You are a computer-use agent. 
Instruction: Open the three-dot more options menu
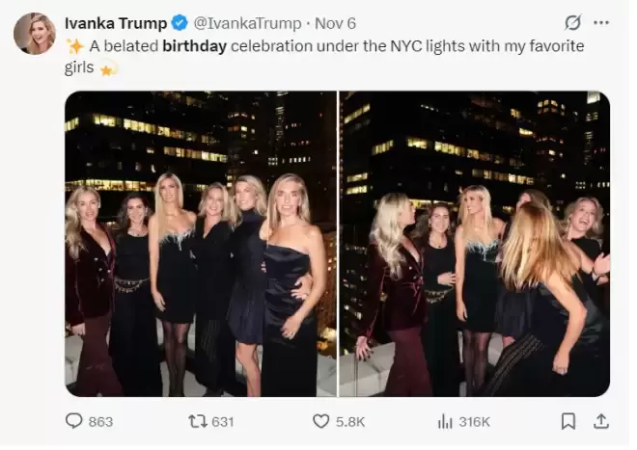[x=601, y=23]
